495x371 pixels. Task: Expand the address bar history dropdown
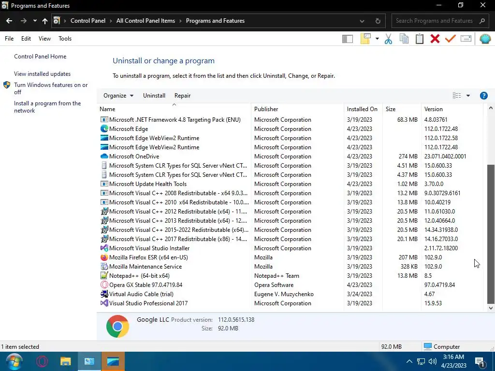362,21
